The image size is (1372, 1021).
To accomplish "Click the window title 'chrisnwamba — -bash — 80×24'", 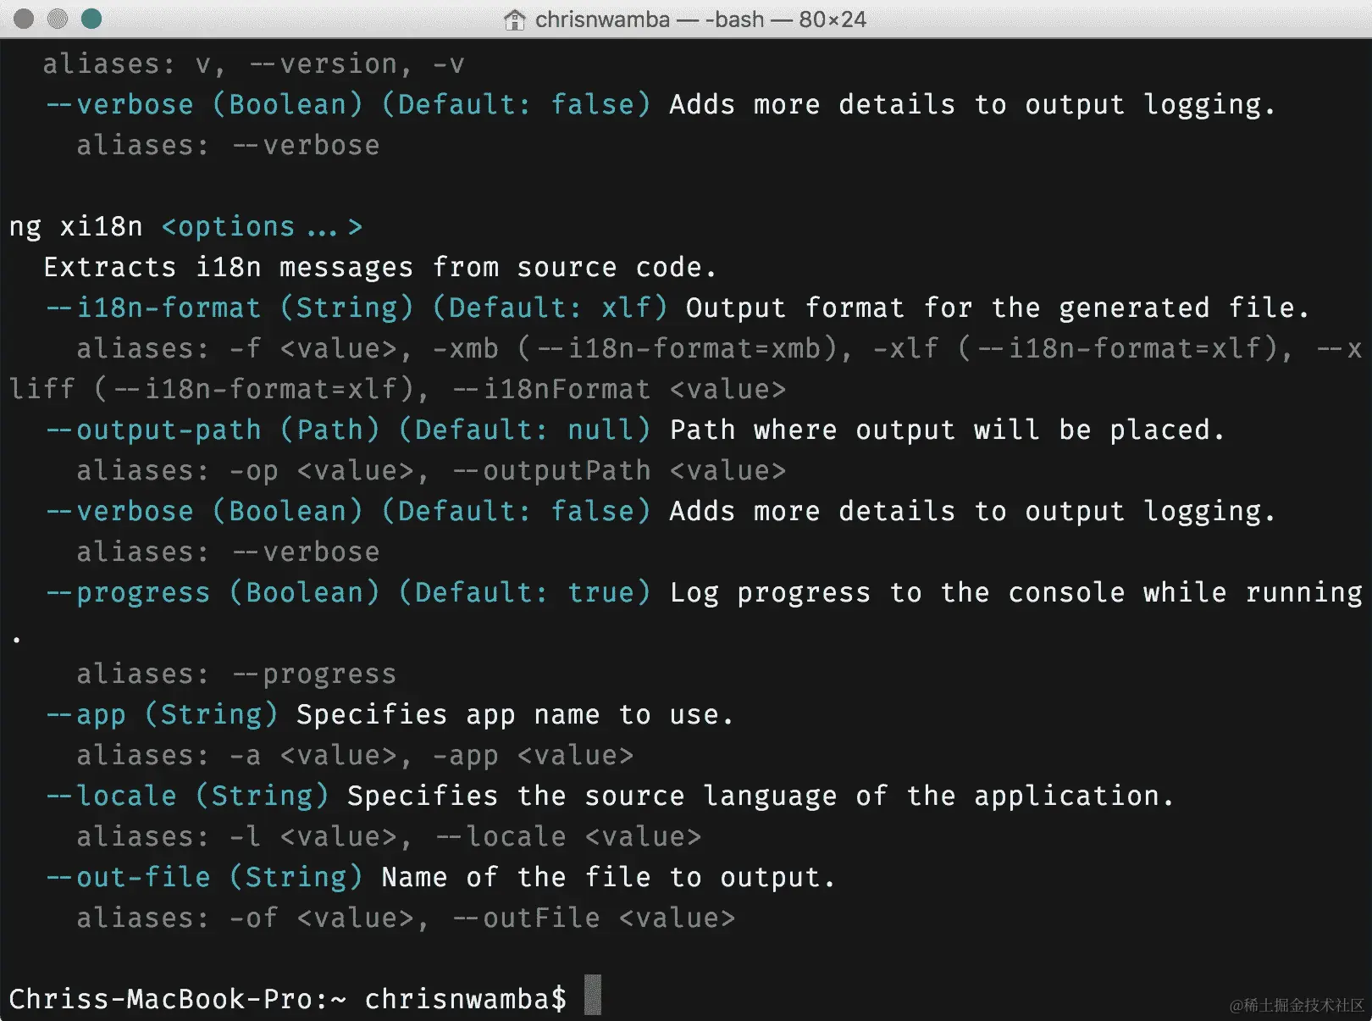I will point(700,19).
